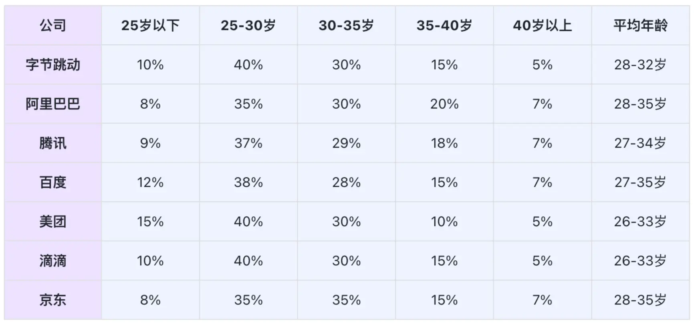Image resolution: width=694 pixels, height=323 pixels.
Task: Click the 40岁以上 column header
Action: pyautogui.click(x=542, y=26)
